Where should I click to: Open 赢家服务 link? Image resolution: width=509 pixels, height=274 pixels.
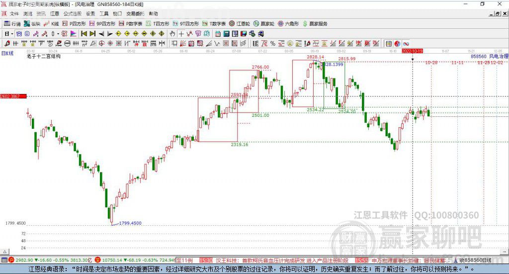[x=315, y=24]
